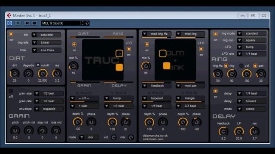Click the degrade knob
275x154 pixels.
pyautogui.click(x=28, y=74)
